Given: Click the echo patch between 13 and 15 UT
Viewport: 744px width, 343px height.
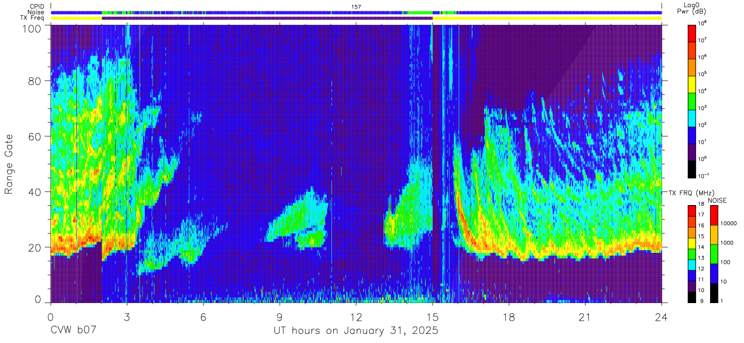Looking at the screenshot, I should tap(409, 206).
